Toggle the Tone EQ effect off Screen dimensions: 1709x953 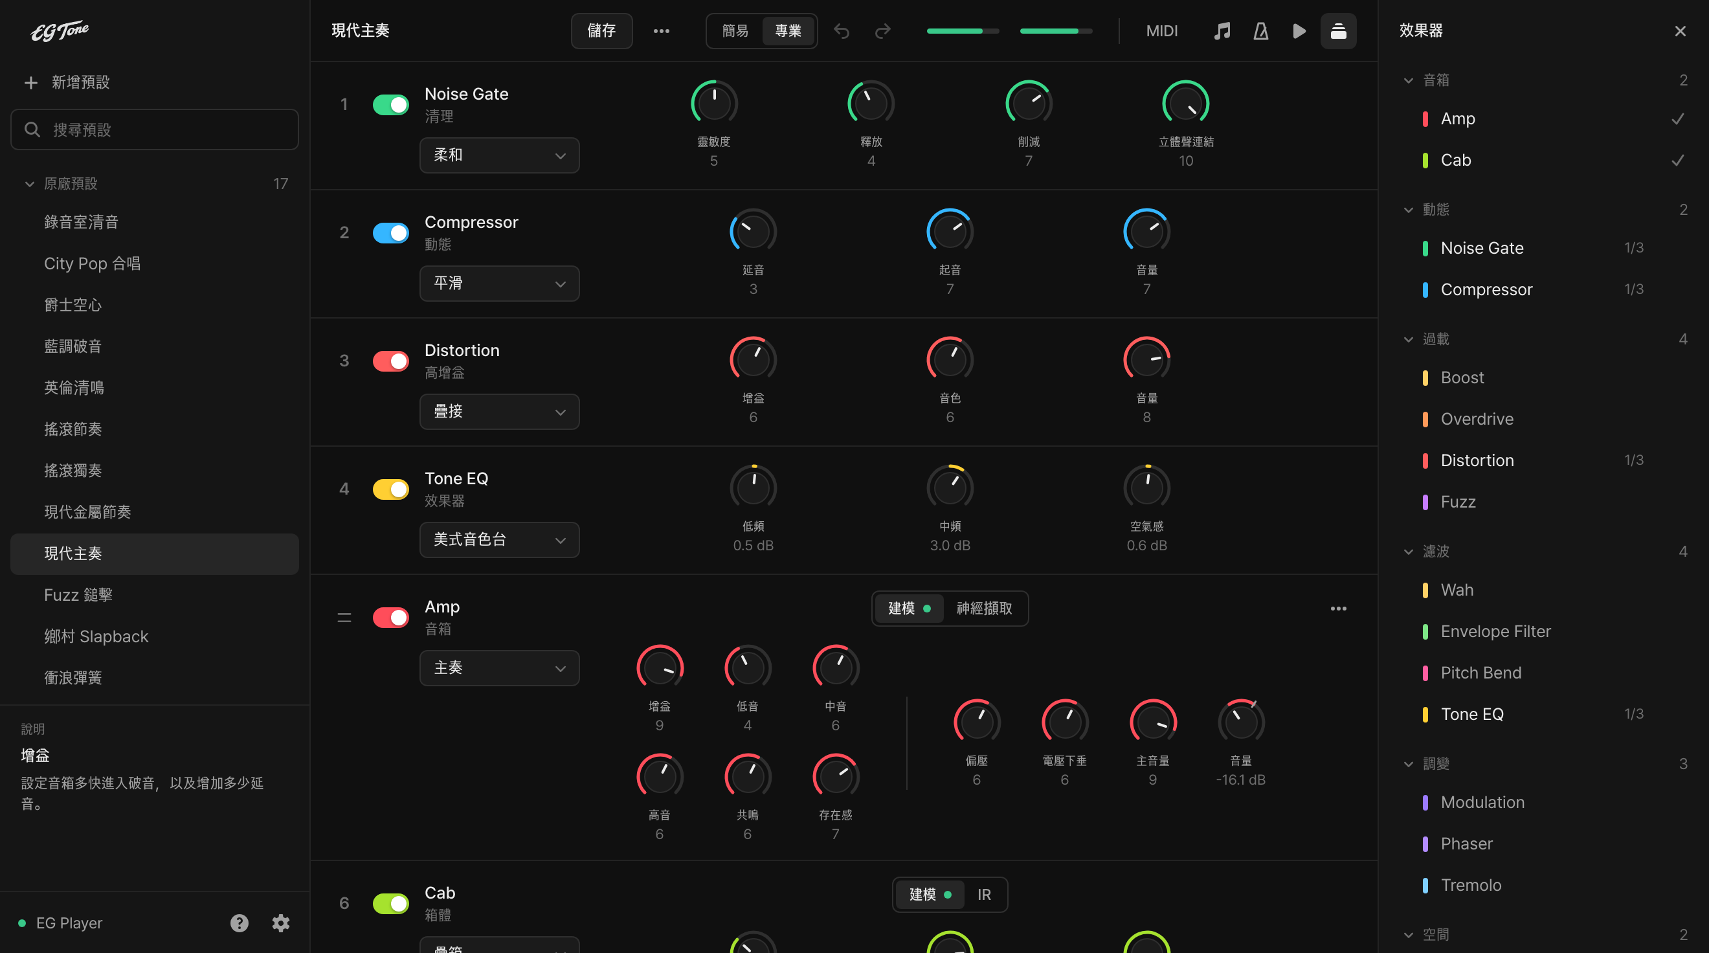click(391, 489)
